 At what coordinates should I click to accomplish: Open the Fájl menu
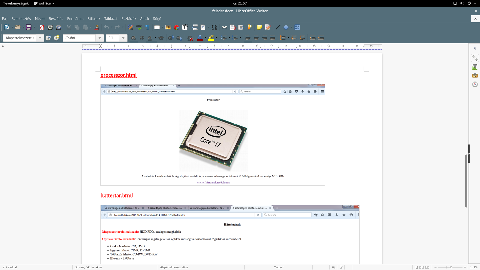point(5,19)
